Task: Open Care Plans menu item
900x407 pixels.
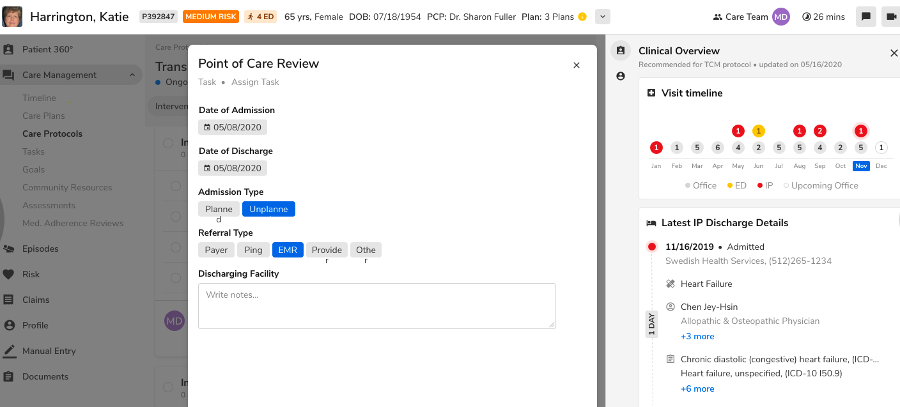Action: click(43, 116)
